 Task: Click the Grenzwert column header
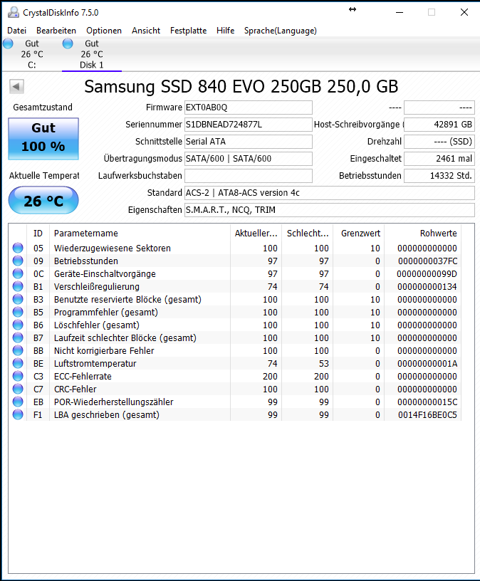click(x=359, y=234)
